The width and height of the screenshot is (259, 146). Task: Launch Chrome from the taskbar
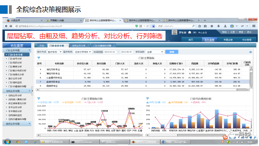pos(17,142)
